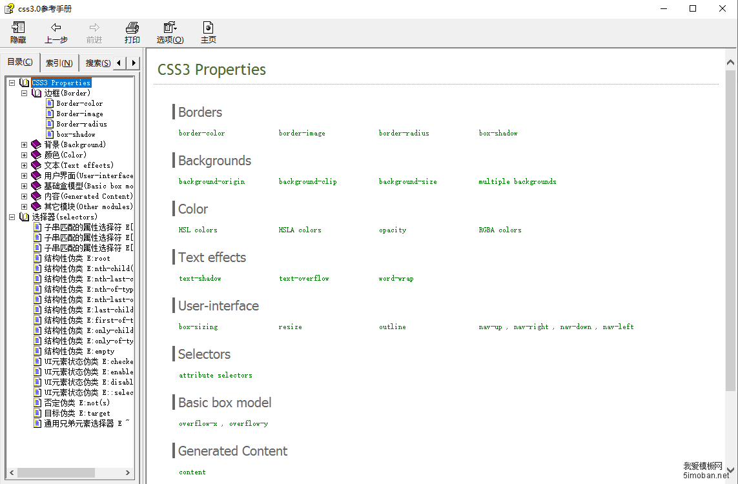Open the border-radius link
738x484 pixels.
(x=404, y=133)
